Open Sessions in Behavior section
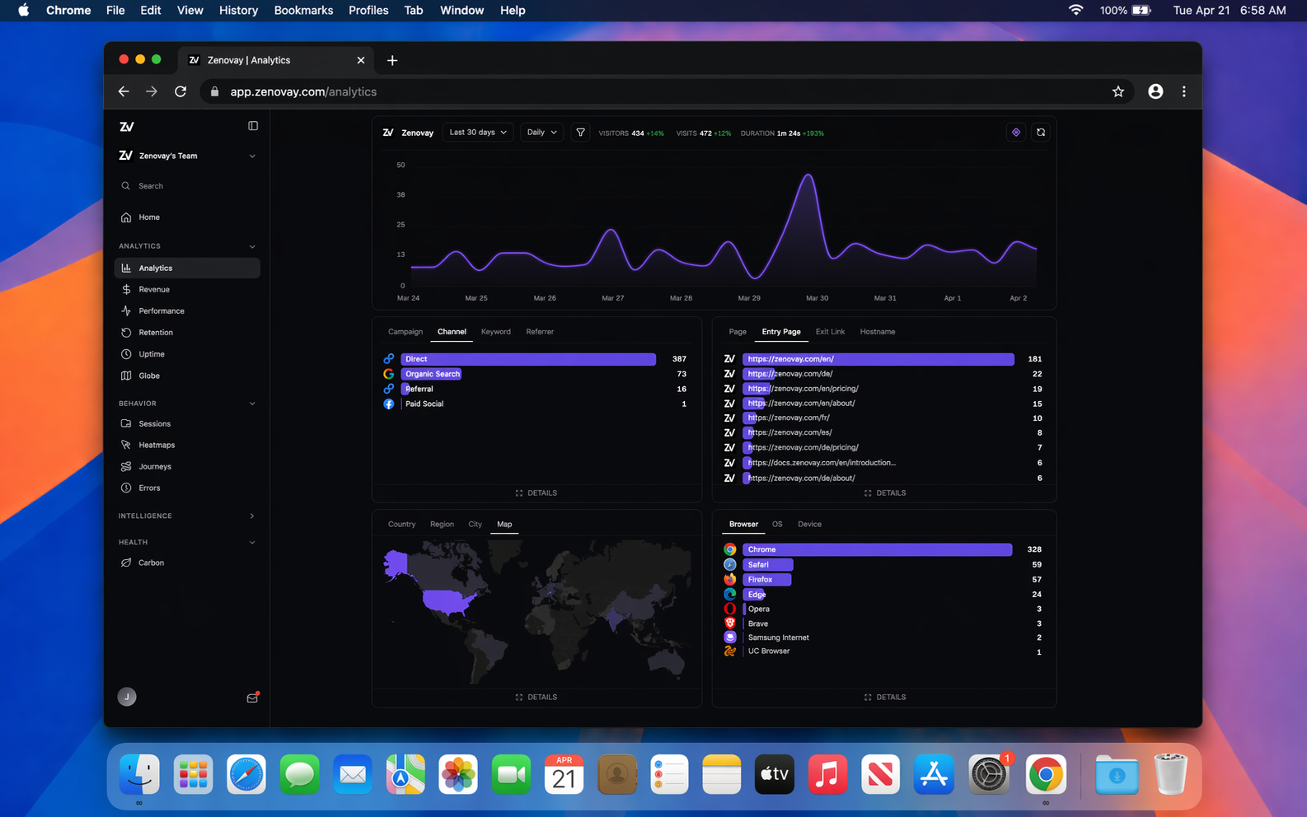Image resolution: width=1307 pixels, height=817 pixels. (187, 424)
